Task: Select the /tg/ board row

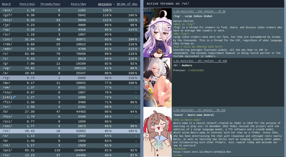Action: 70,78
